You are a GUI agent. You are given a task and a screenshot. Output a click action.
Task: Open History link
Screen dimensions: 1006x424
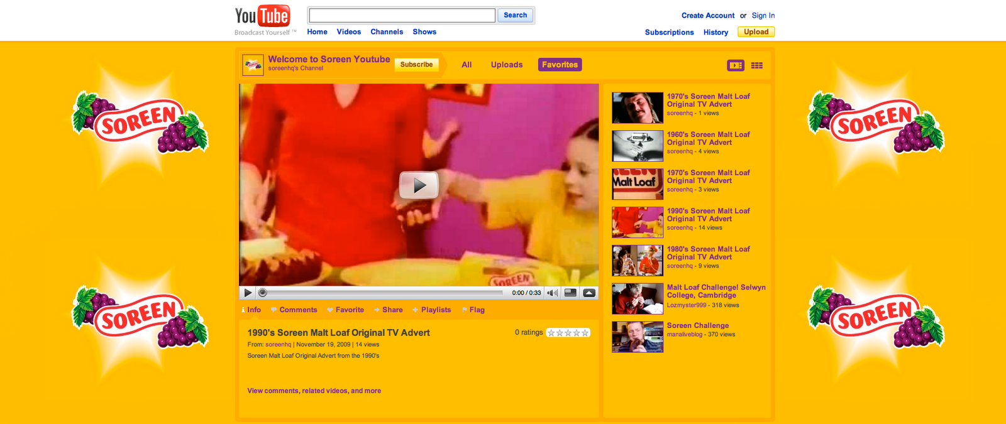pos(716,32)
